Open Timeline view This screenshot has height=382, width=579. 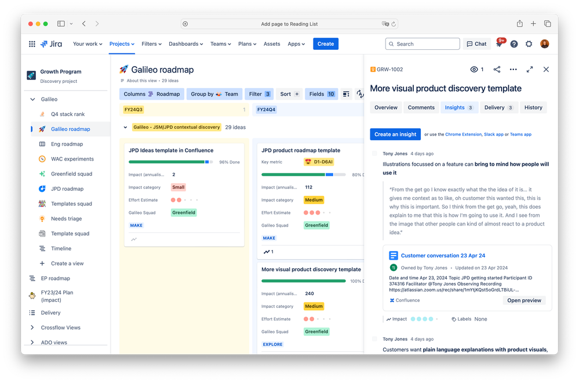point(61,249)
